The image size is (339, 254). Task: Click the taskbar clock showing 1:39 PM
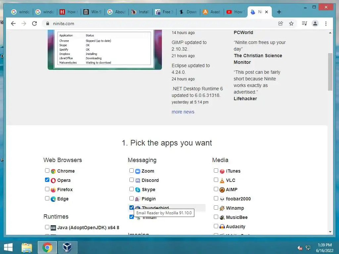coord(324,248)
